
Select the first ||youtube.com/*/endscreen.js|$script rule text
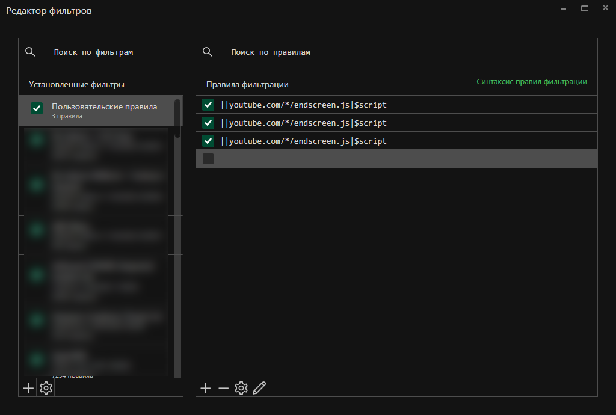pyautogui.click(x=303, y=105)
